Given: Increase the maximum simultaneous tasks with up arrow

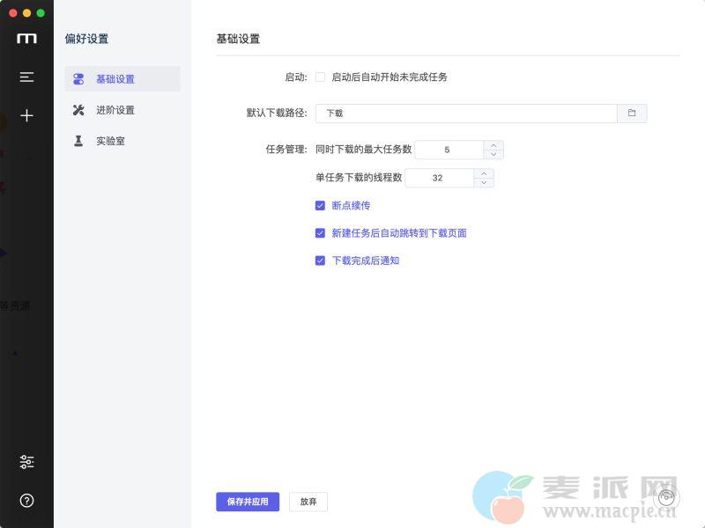Looking at the screenshot, I should (493, 145).
